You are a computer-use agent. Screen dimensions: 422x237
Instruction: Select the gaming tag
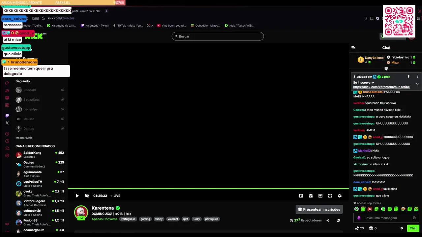[x=145, y=219]
